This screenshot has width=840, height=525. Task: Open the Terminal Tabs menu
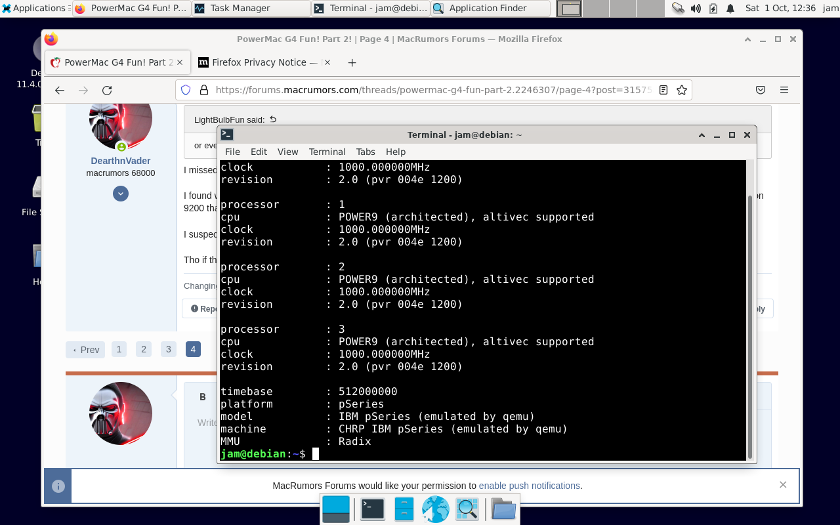pos(366,152)
